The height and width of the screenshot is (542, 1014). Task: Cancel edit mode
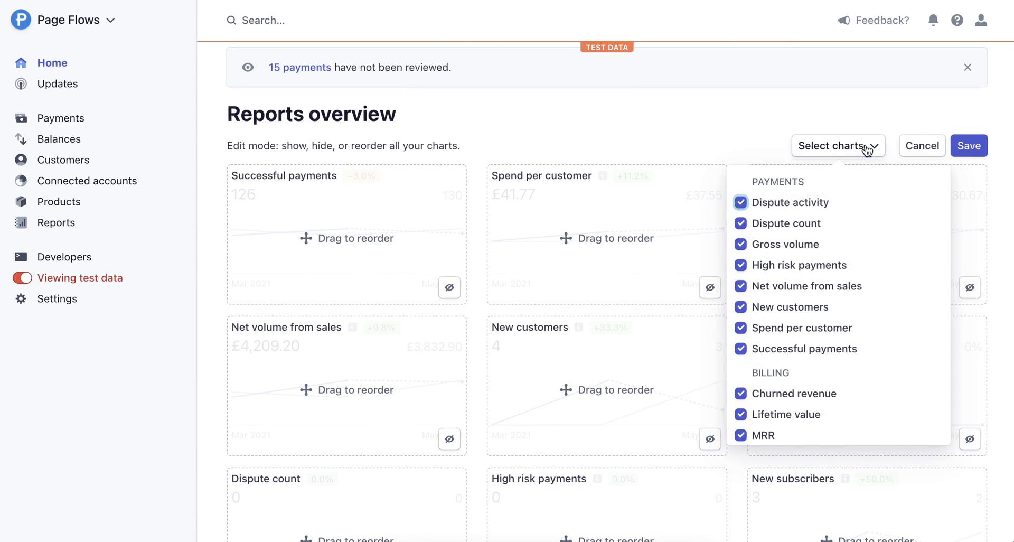922,146
